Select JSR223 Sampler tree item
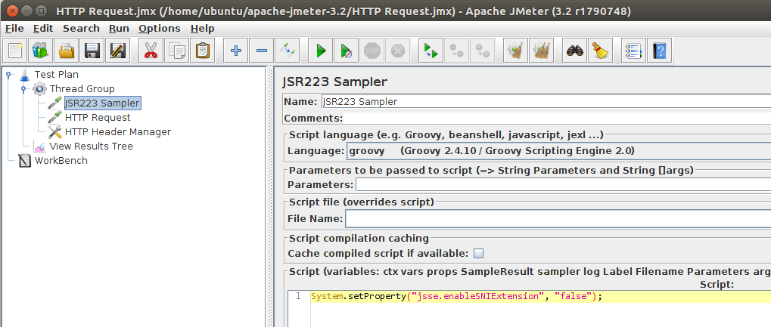Viewport: 771px width, 327px height. coord(102,103)
